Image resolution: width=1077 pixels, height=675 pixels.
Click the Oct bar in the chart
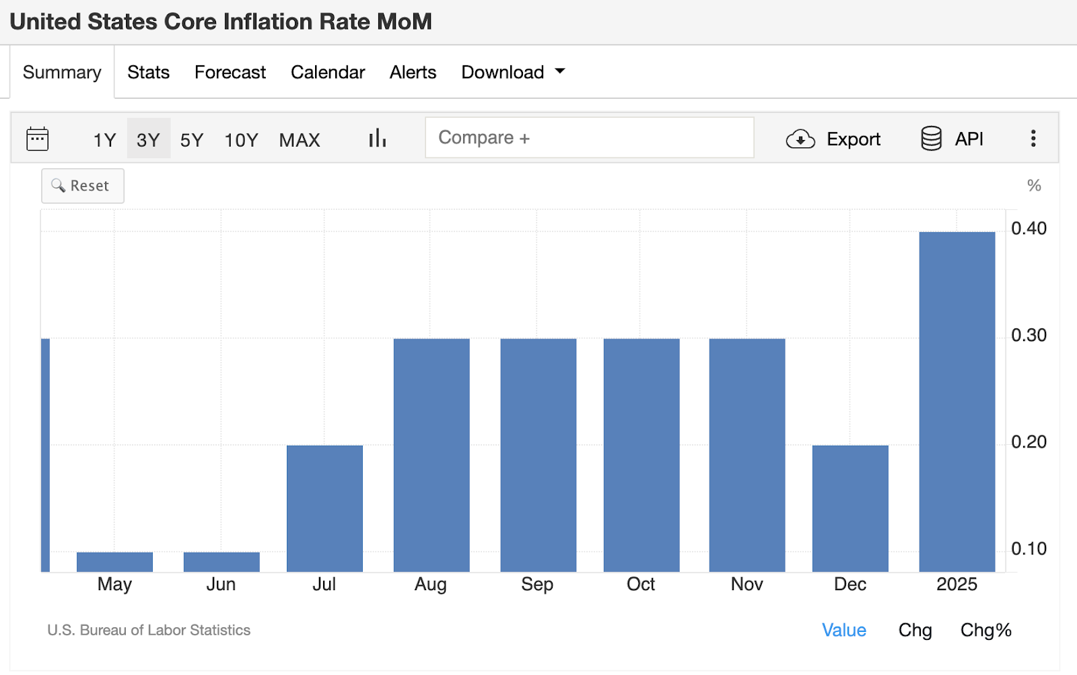click(x=641, y=455)
